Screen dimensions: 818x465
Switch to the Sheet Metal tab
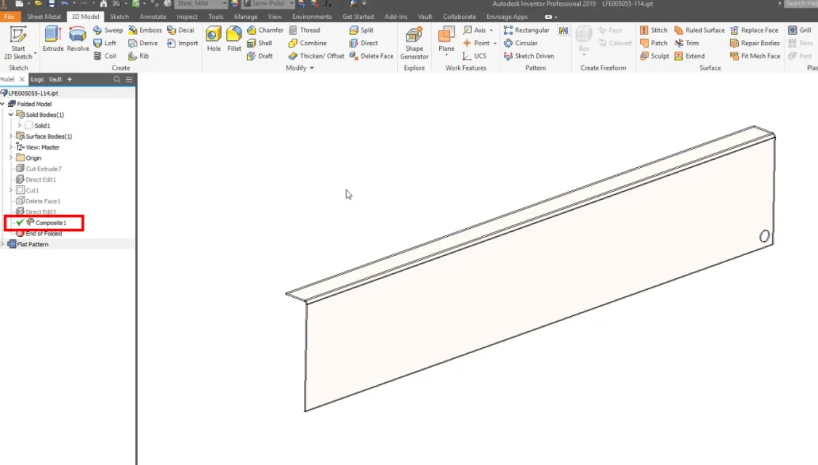click(x=44, y=17)
